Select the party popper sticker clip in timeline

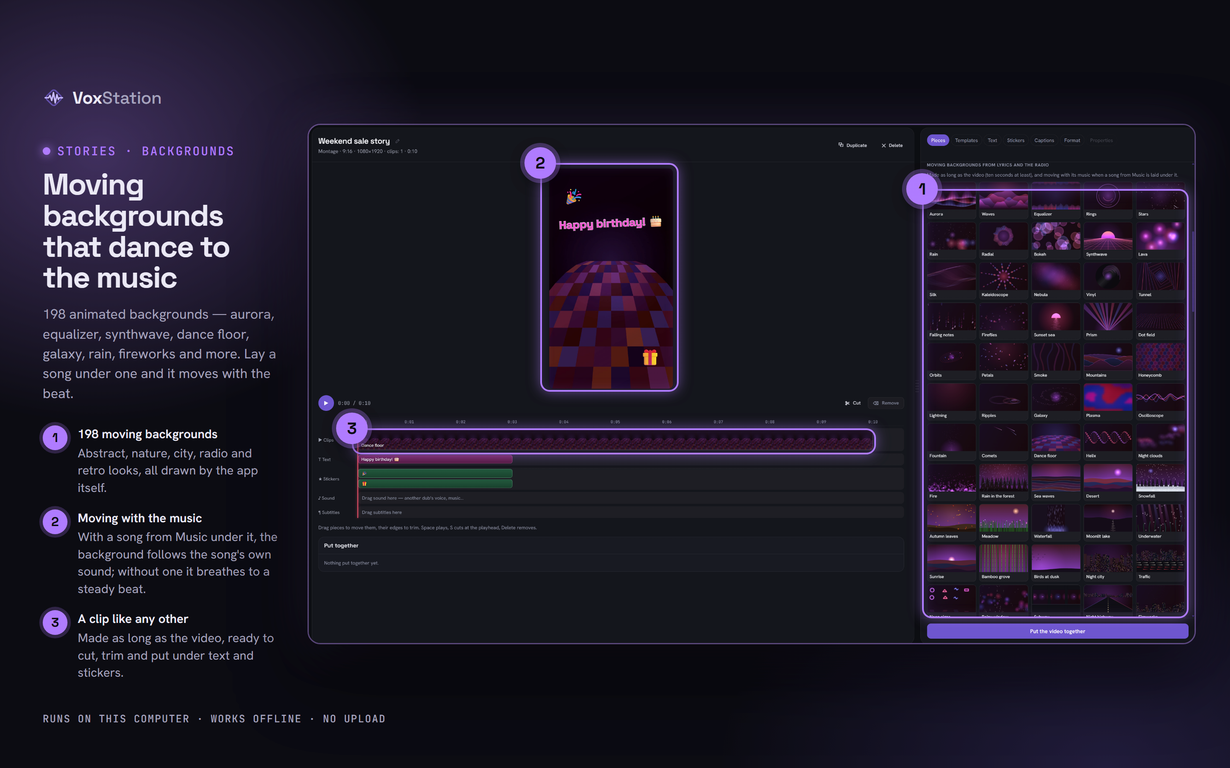435,474
